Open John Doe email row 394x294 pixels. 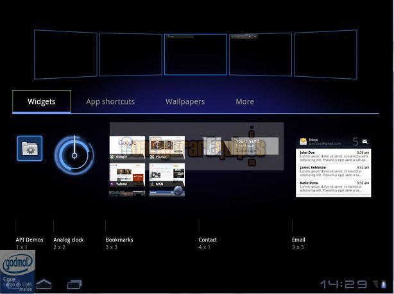(333, 156)
